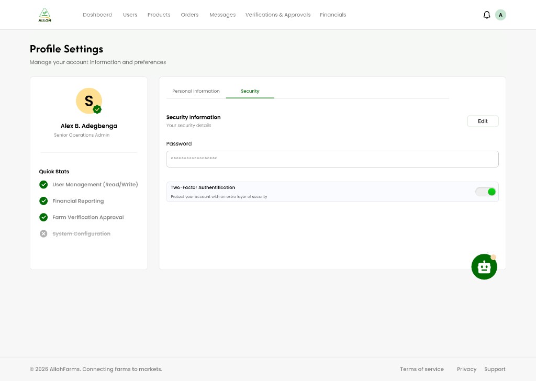This screenshot has width=536, height=381.
Task: Open Verifications & Approvals
Action: click(278, 15)
